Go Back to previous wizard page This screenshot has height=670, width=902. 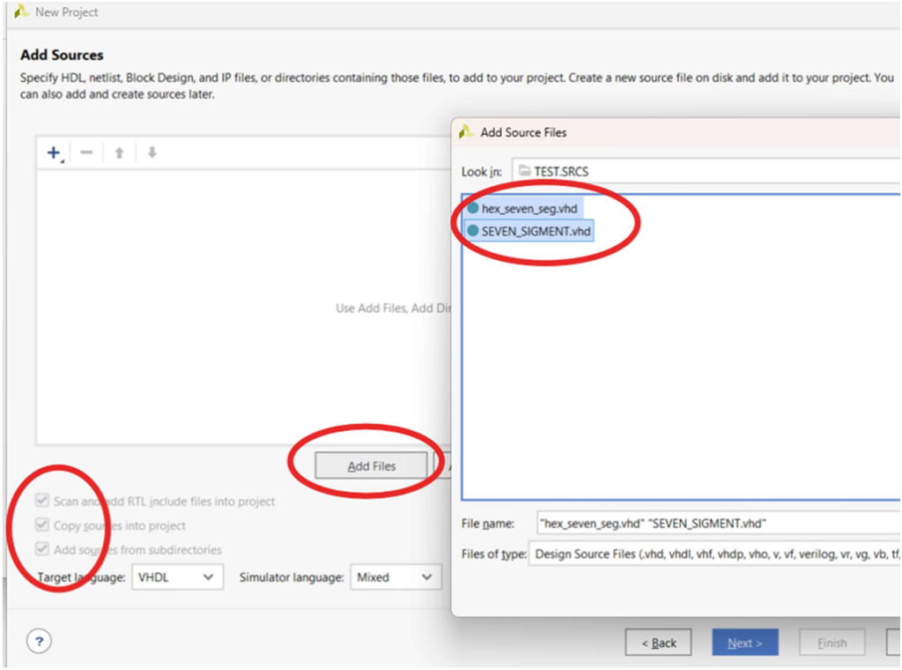(658, 643)
